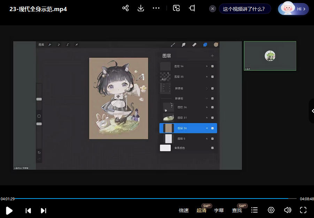This screenshot has height=218, width=314.
Task: Adjust volume with the speaker icon
Action: pyautogui.click(x=288, y=210)
